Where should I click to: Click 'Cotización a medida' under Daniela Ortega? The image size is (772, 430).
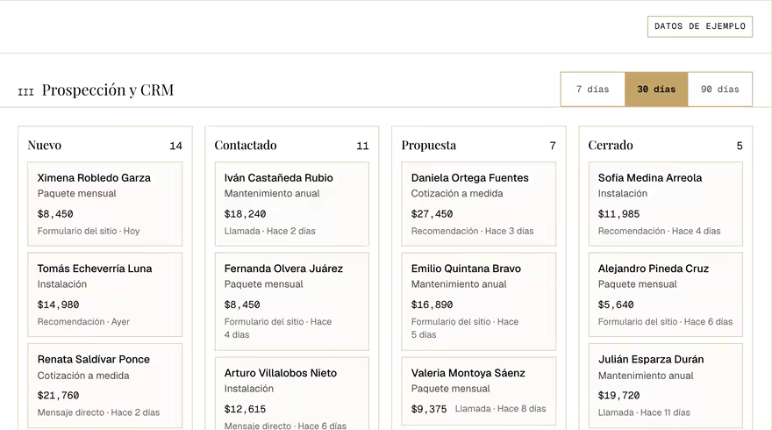(x=457, y=194)
